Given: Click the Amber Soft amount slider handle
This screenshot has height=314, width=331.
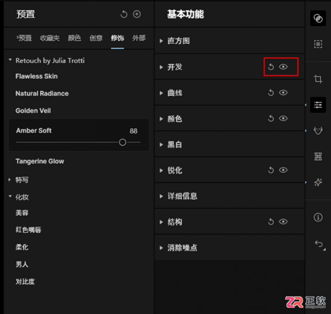Looking at the screenshot, I should pyautogui.click(x=122, y=142).
